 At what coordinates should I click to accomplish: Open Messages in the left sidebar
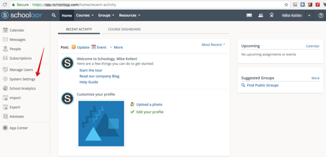tap(18, 39)
